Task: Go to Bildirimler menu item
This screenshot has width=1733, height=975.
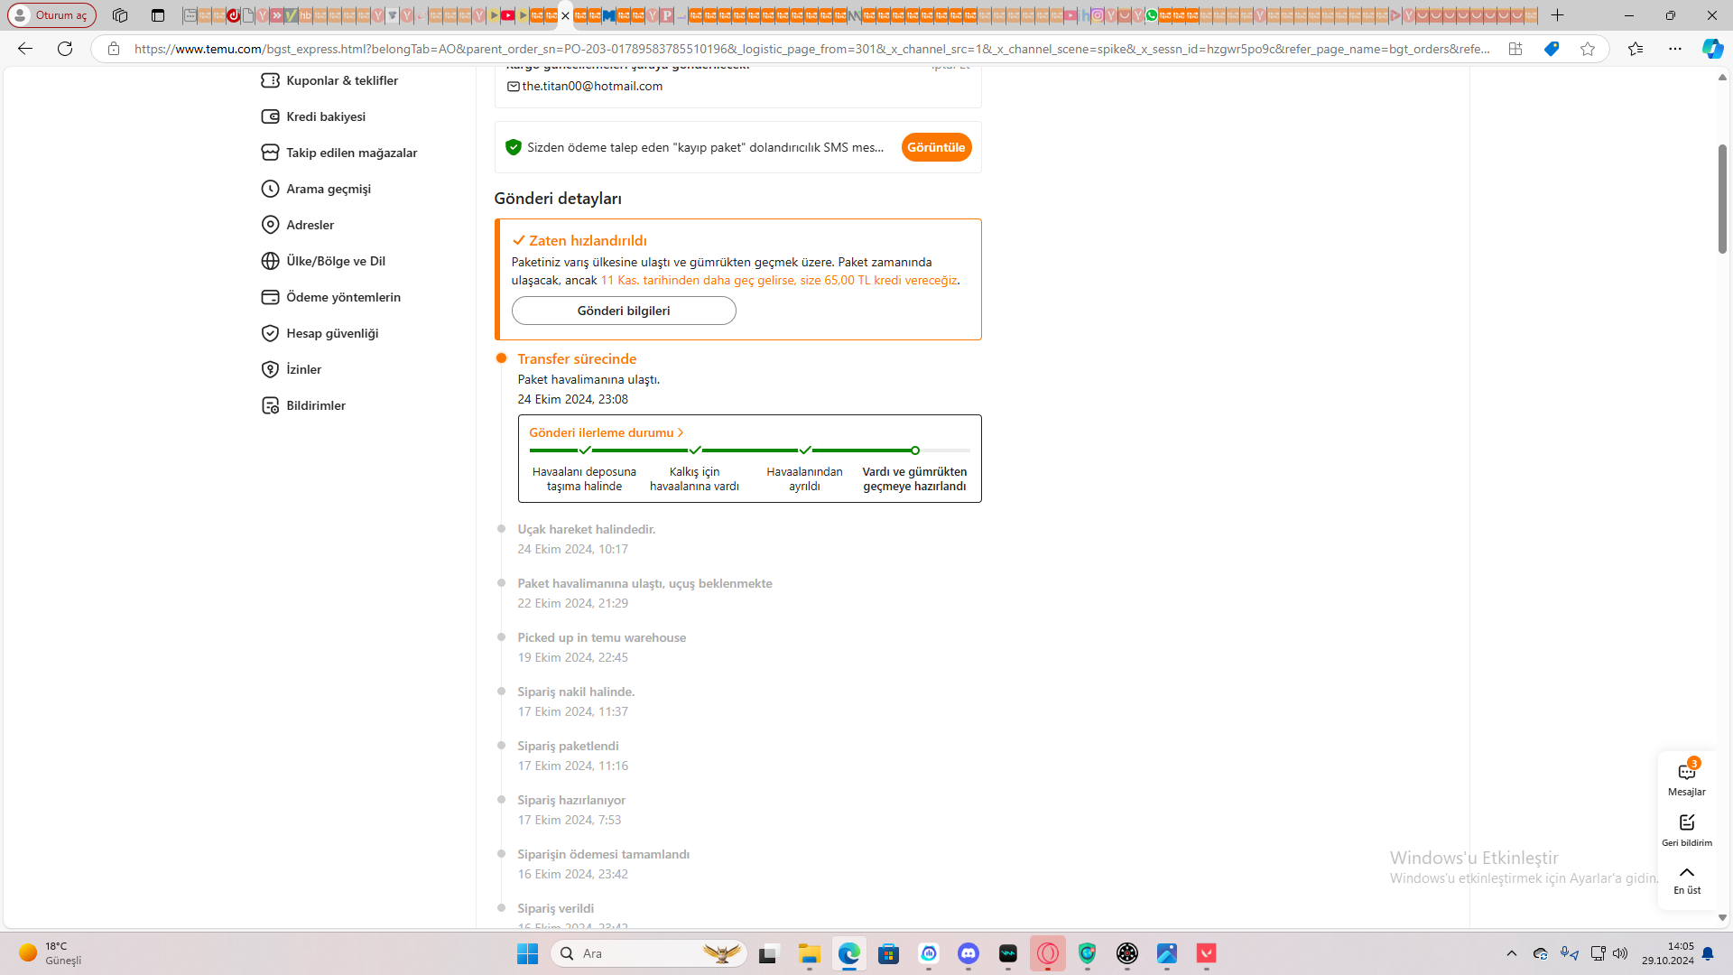Action: [x=316, y=405]
